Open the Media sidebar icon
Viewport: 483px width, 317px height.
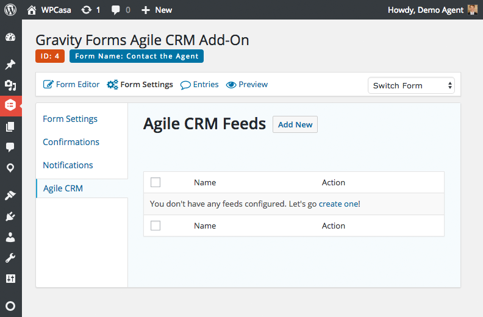pyautogui.click(x=10, y=85)
